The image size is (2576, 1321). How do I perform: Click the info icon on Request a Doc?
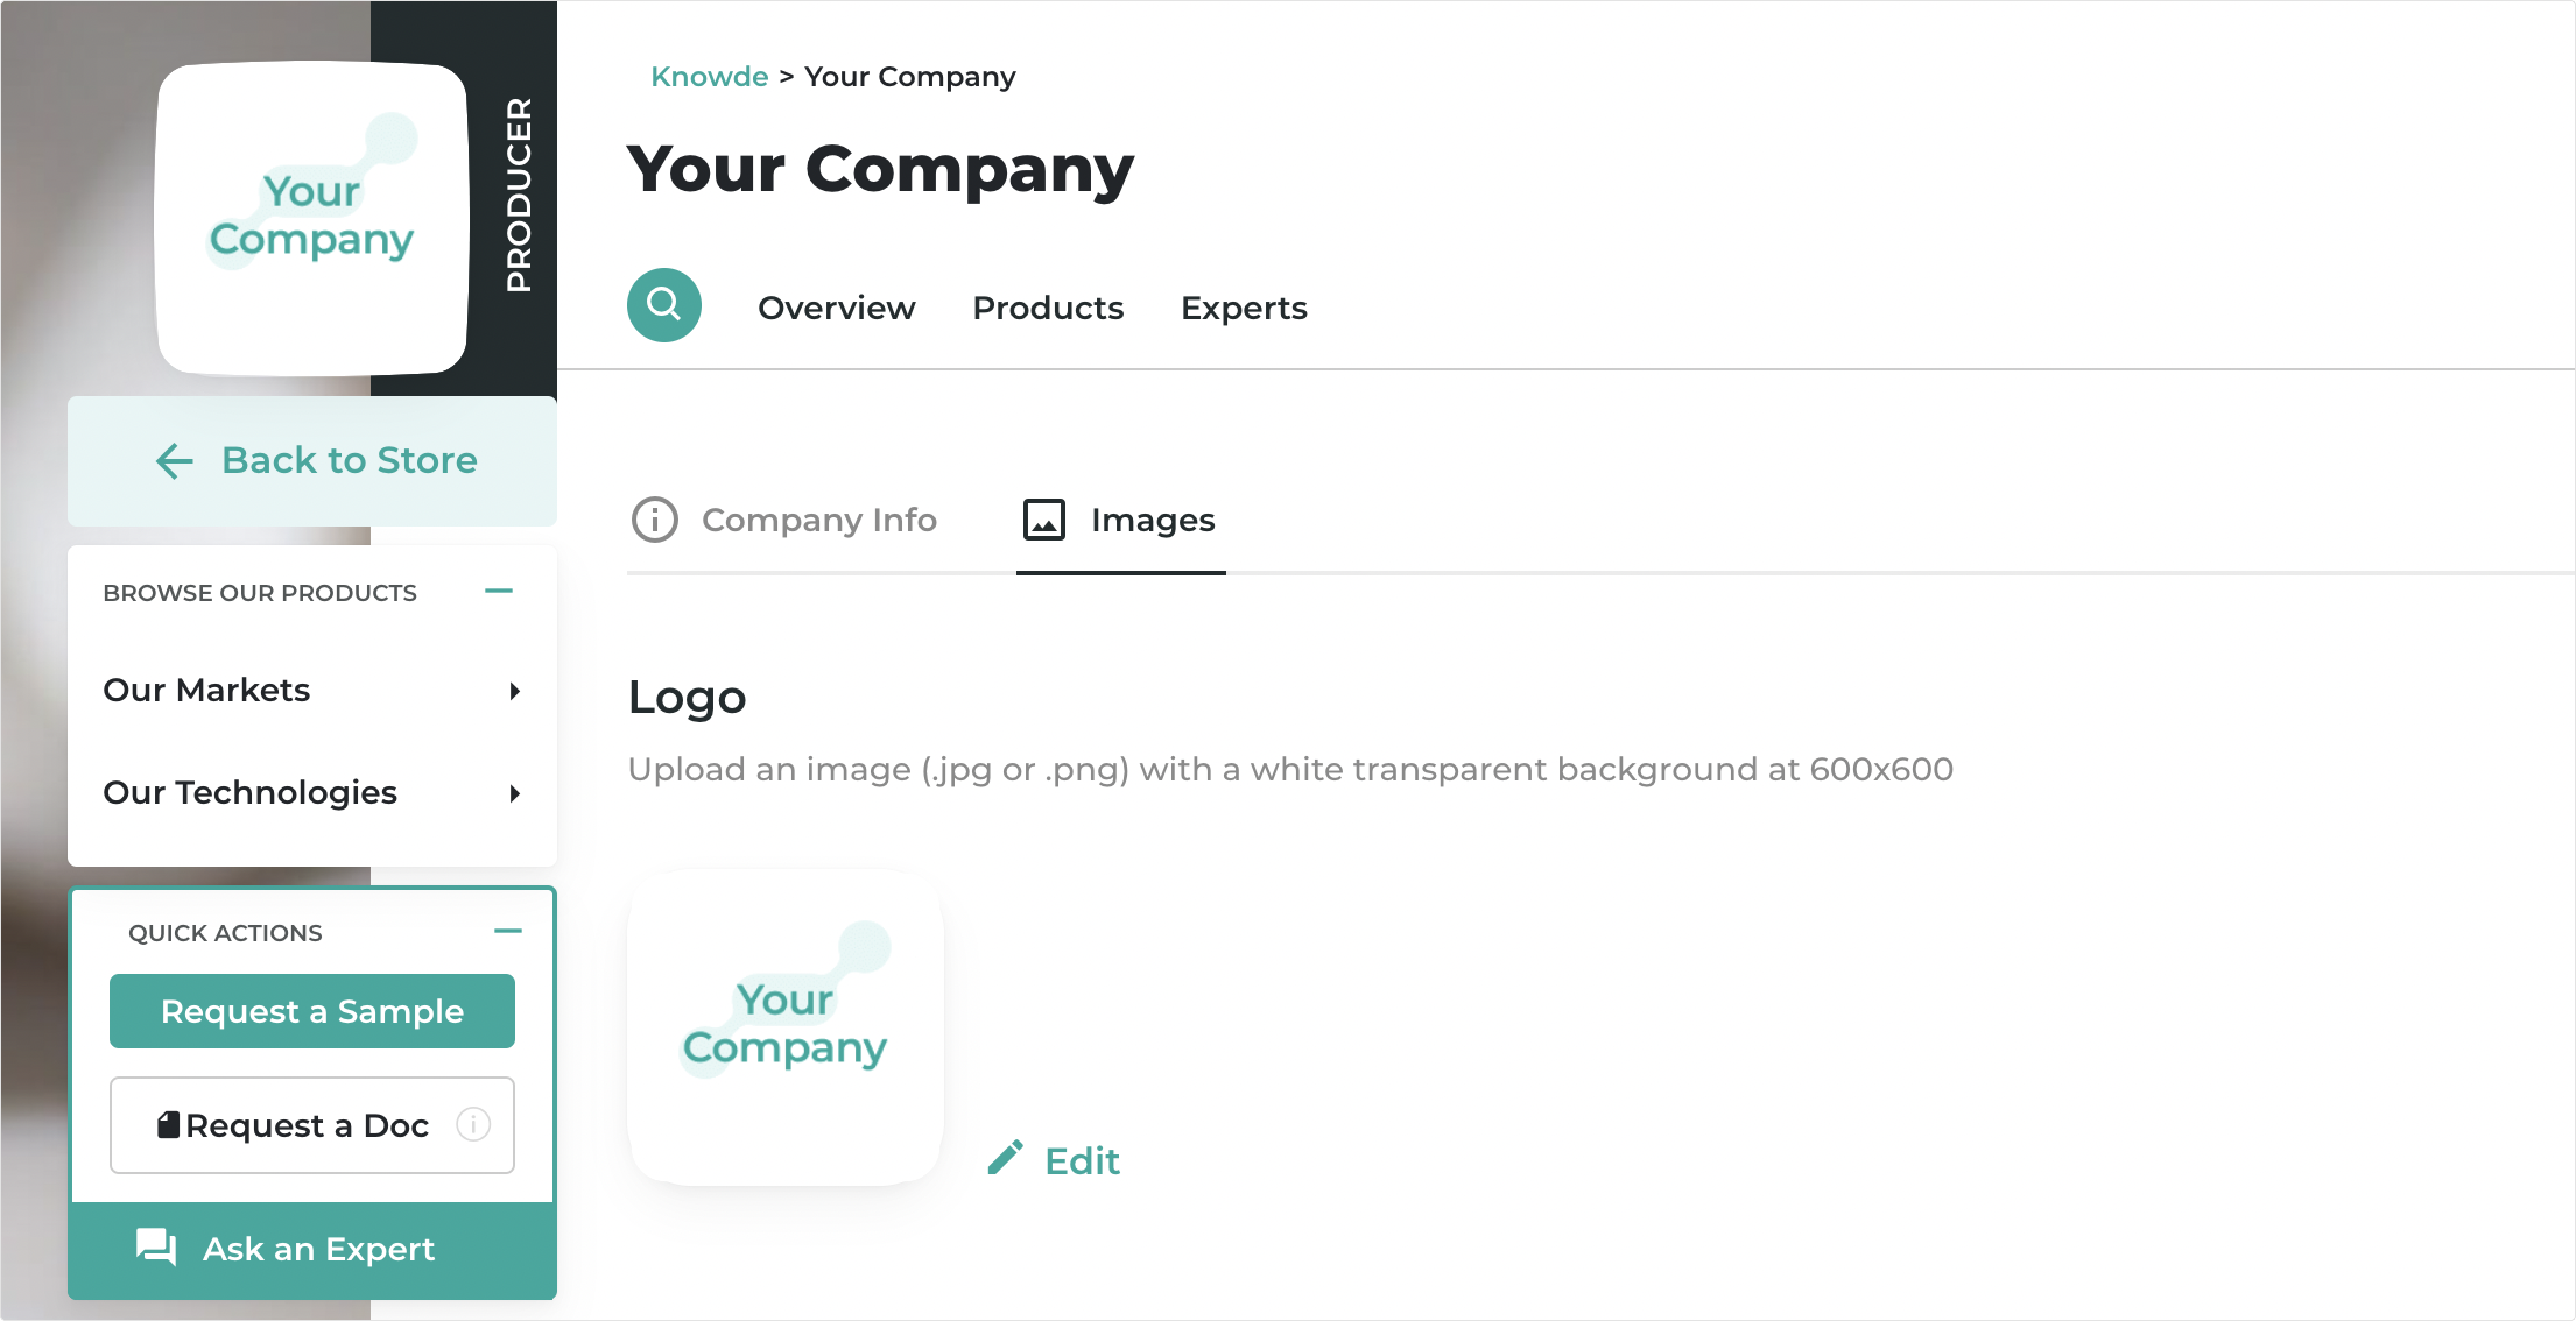(473, 1124)
